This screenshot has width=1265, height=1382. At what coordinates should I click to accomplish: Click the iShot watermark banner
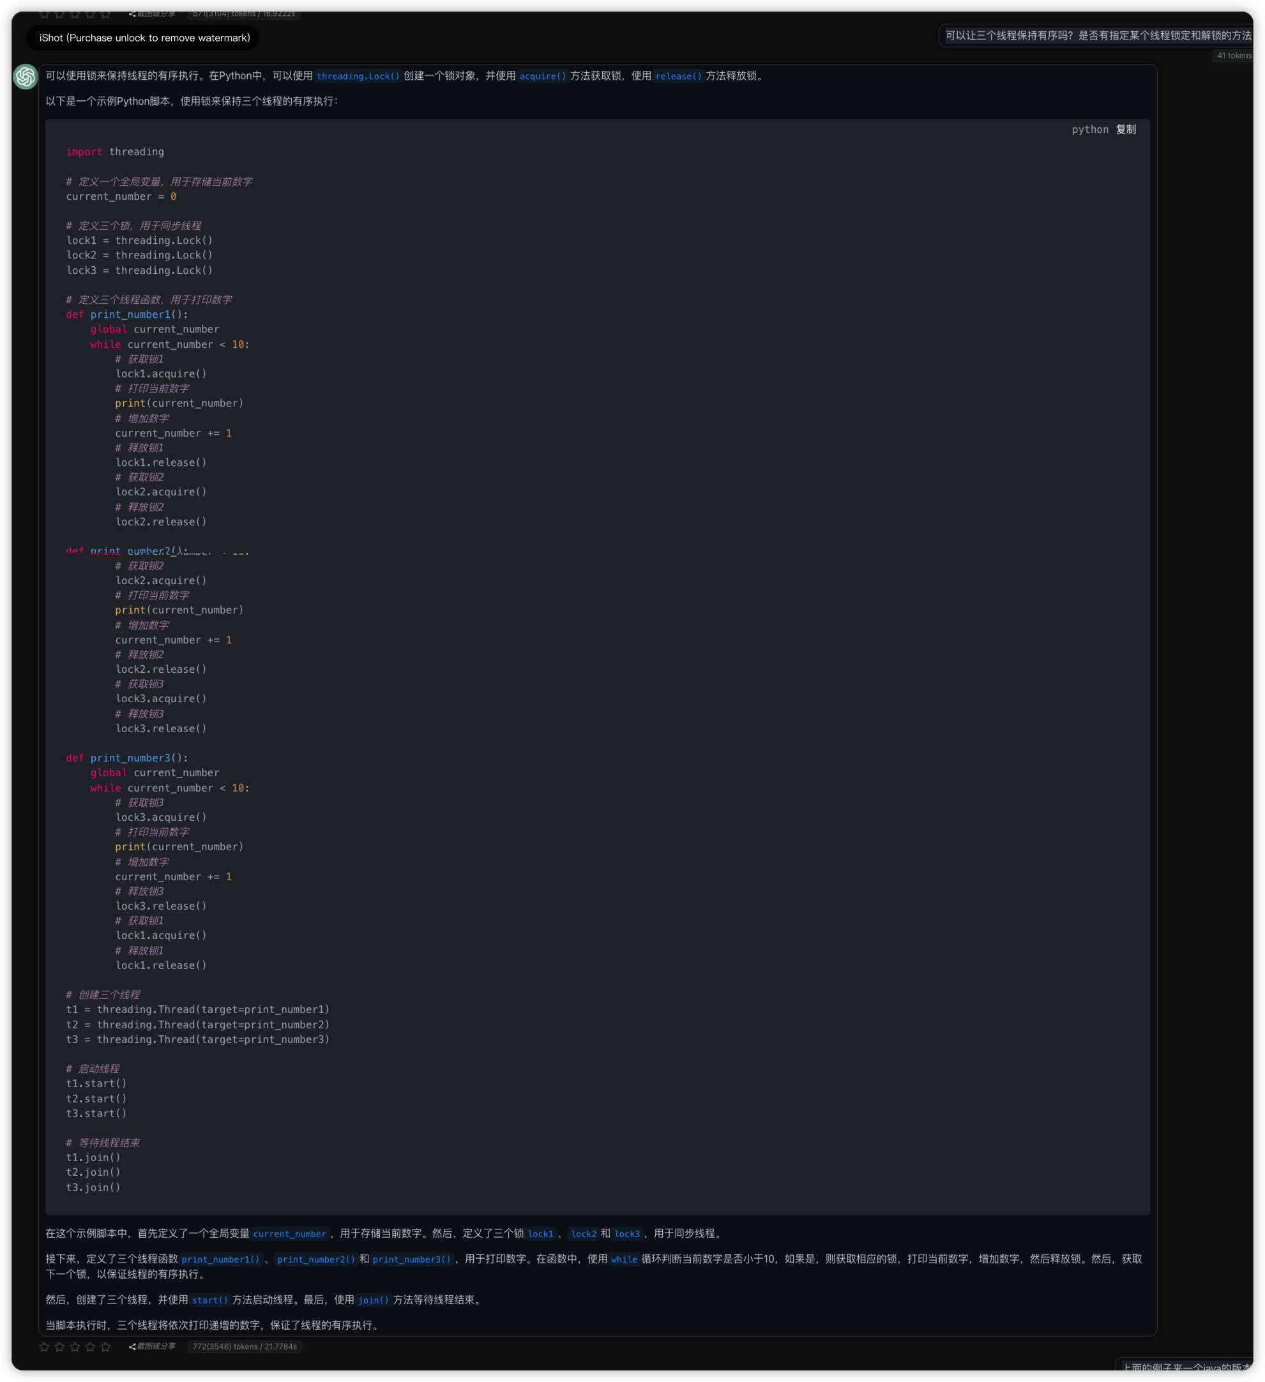pyautogui.click(x=144, y=38)
